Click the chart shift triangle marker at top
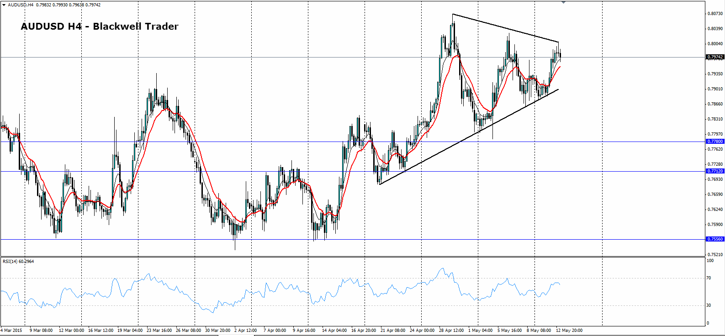The image size is (725, 336). [x=563, y=2]
